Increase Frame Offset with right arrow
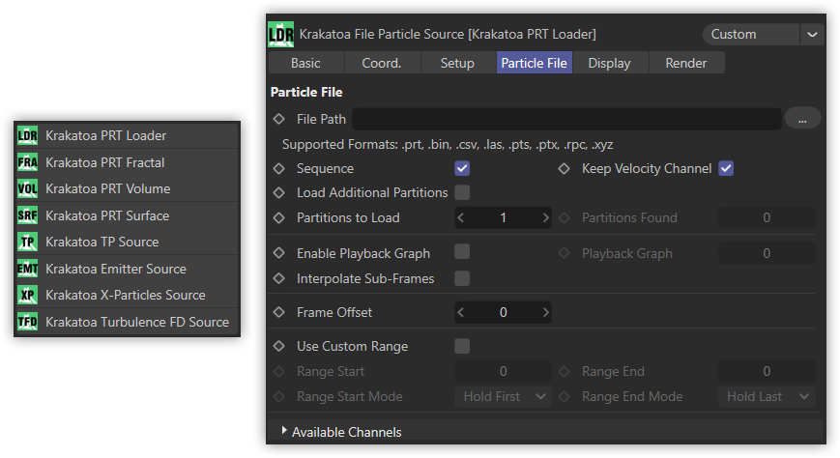 tap(545, 312)
